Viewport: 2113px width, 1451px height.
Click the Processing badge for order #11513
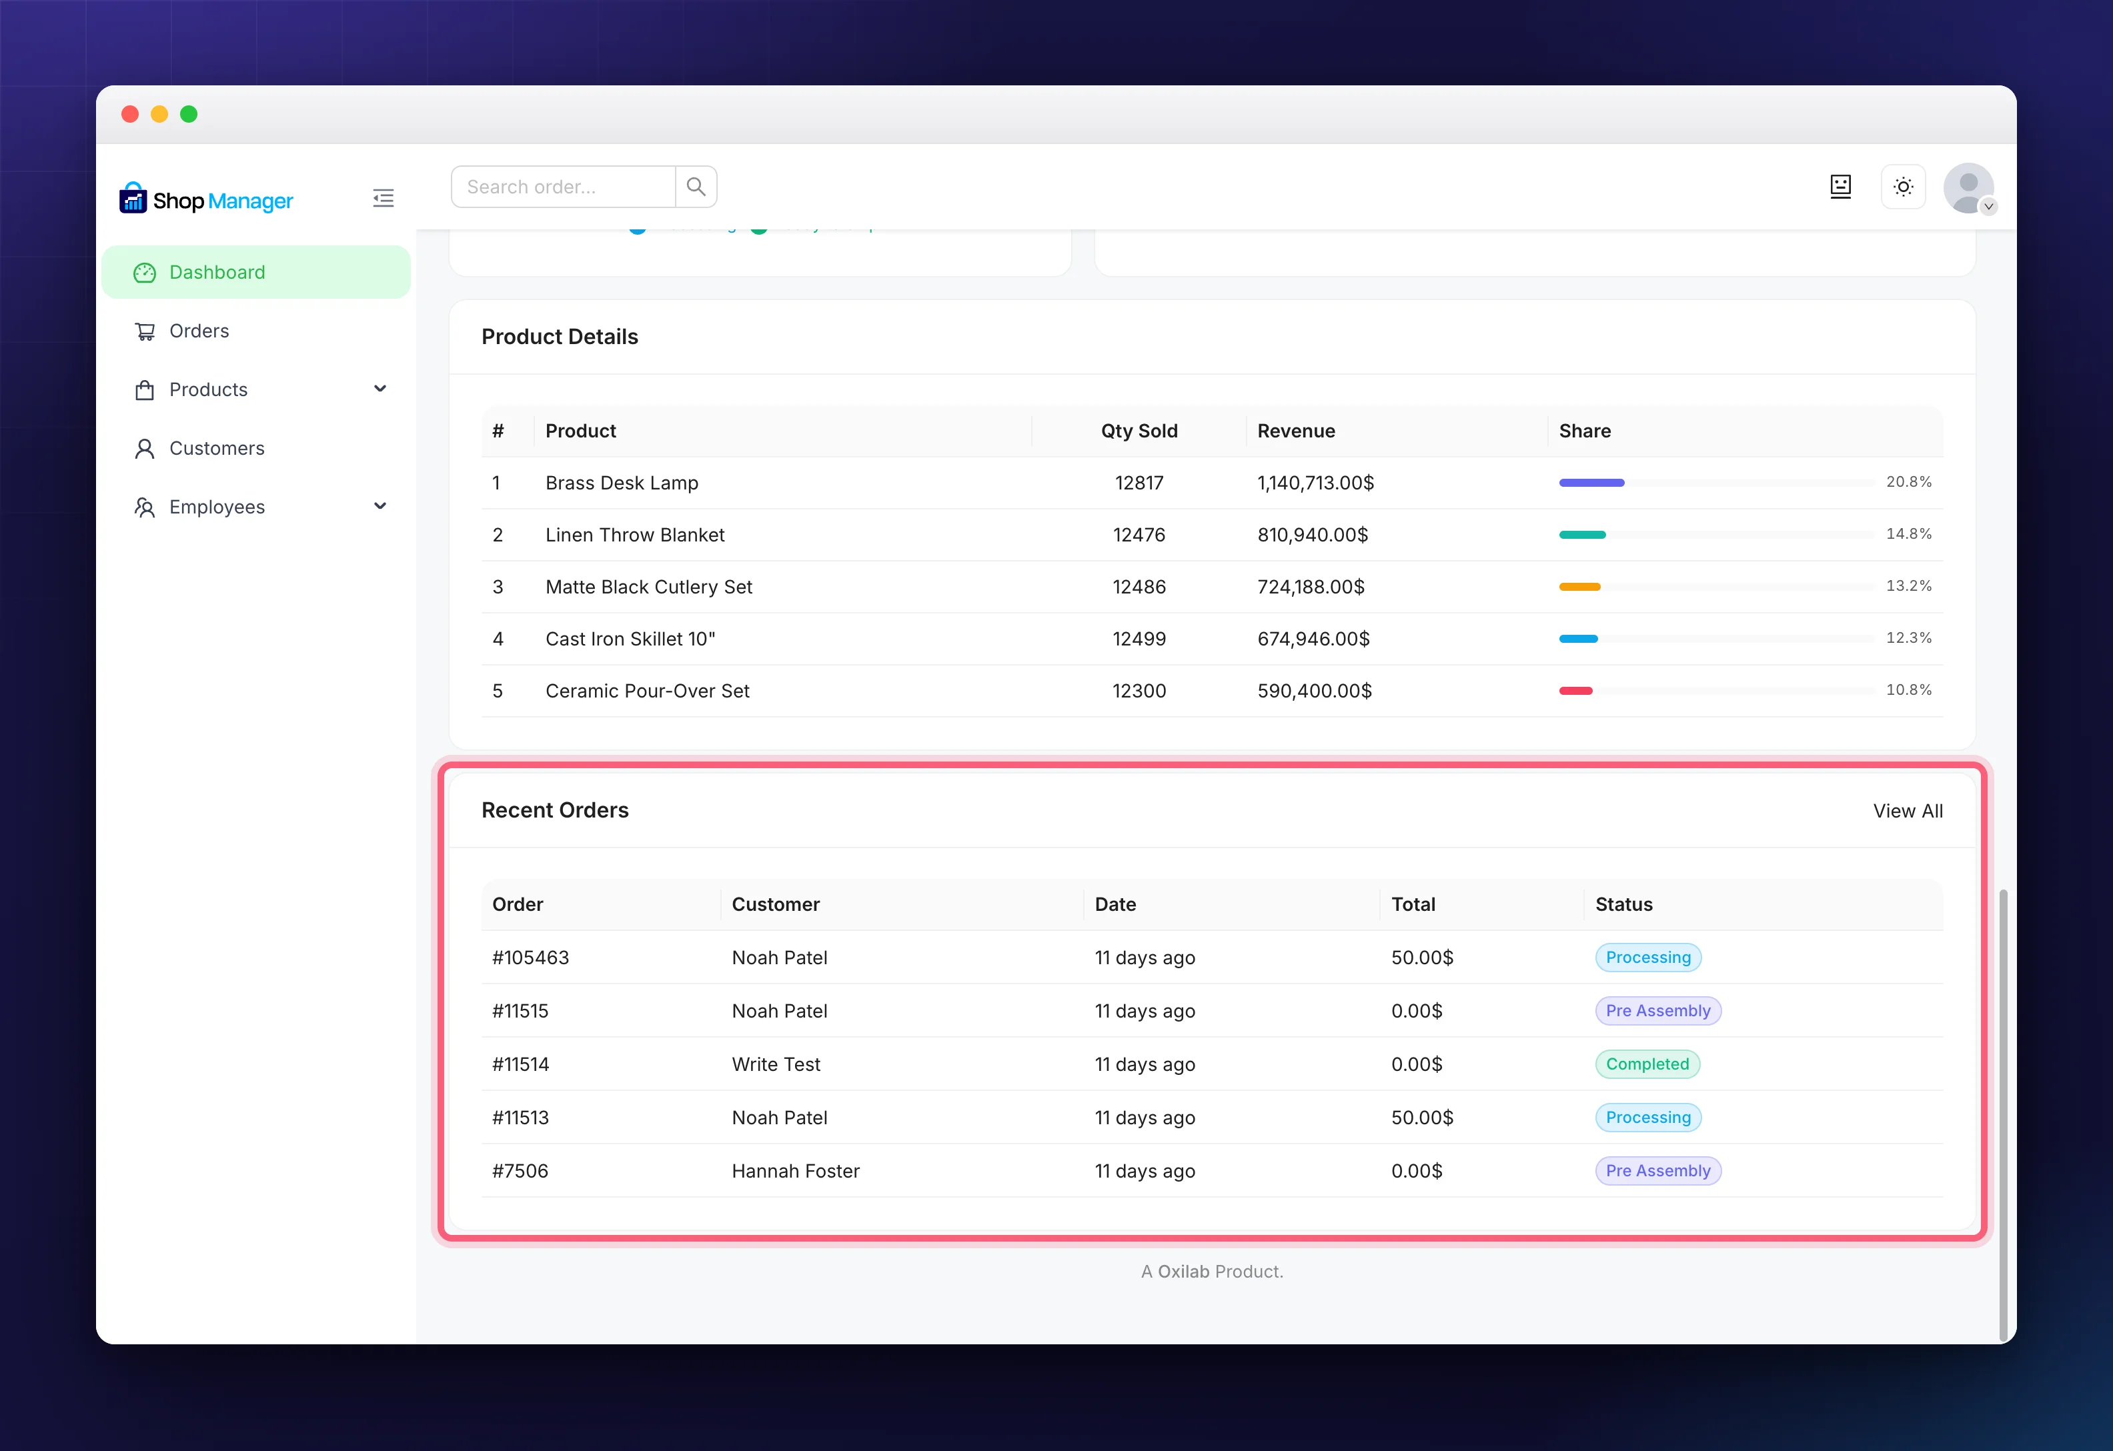pos(1647,1118)
